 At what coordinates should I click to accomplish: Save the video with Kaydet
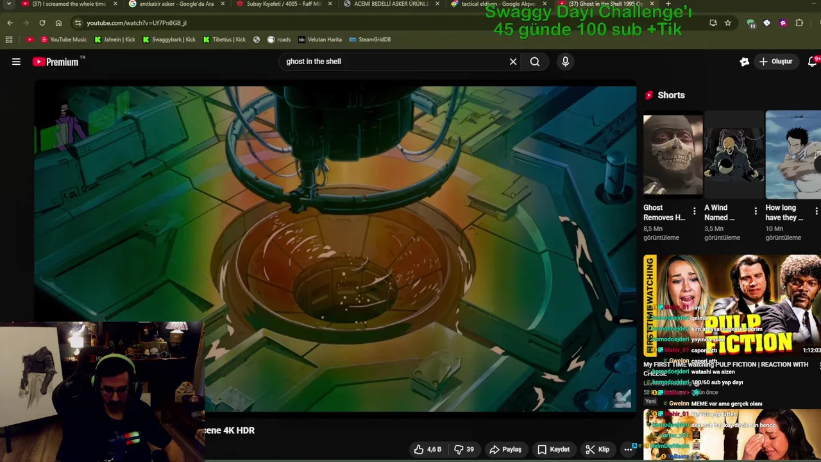553,449
